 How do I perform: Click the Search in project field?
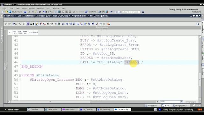pos(131,12)
